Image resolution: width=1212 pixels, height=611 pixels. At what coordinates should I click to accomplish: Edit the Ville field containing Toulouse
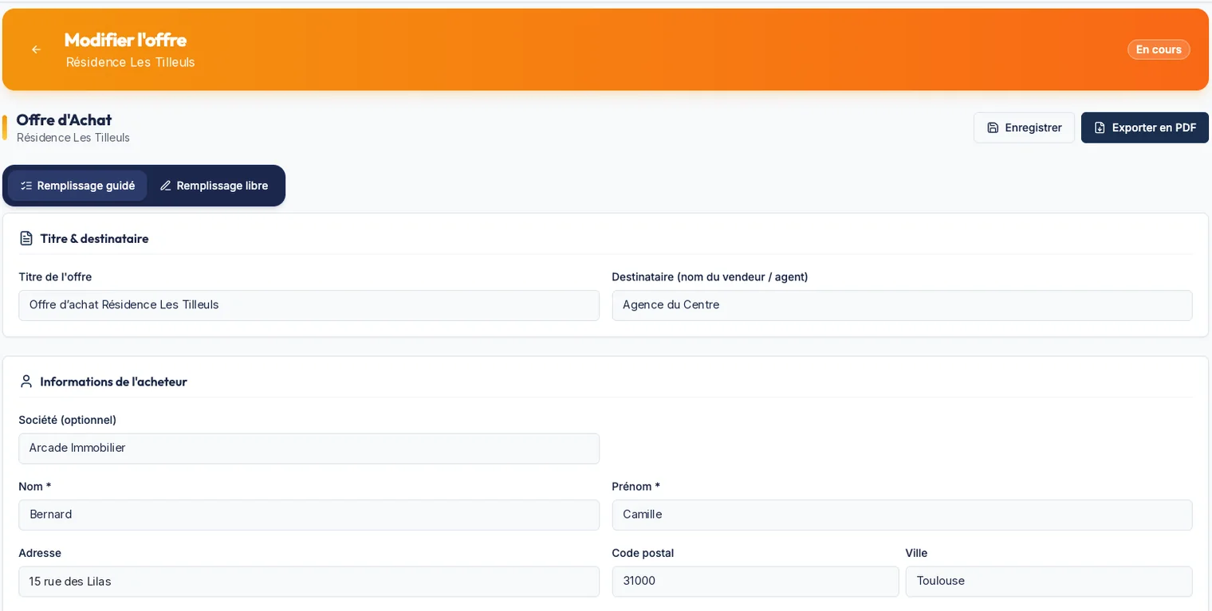pyautogui.click(x=1049, y=582)
